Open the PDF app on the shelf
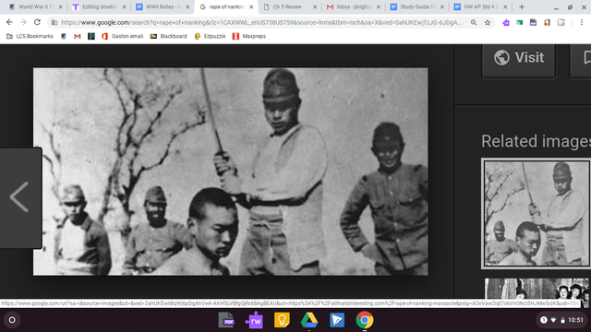The width and height of the screenshot is (591, 332). 226,320
